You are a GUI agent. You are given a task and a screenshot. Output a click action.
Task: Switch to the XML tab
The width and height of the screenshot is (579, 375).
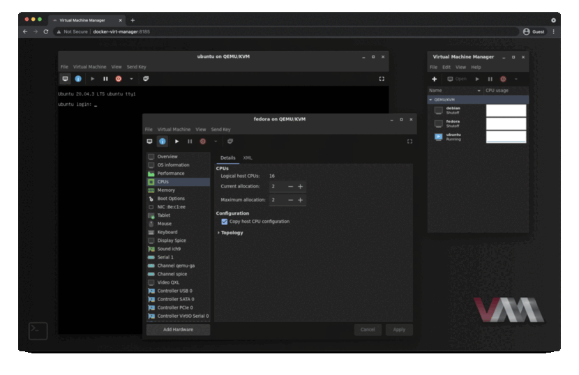[x=248, y=158]
